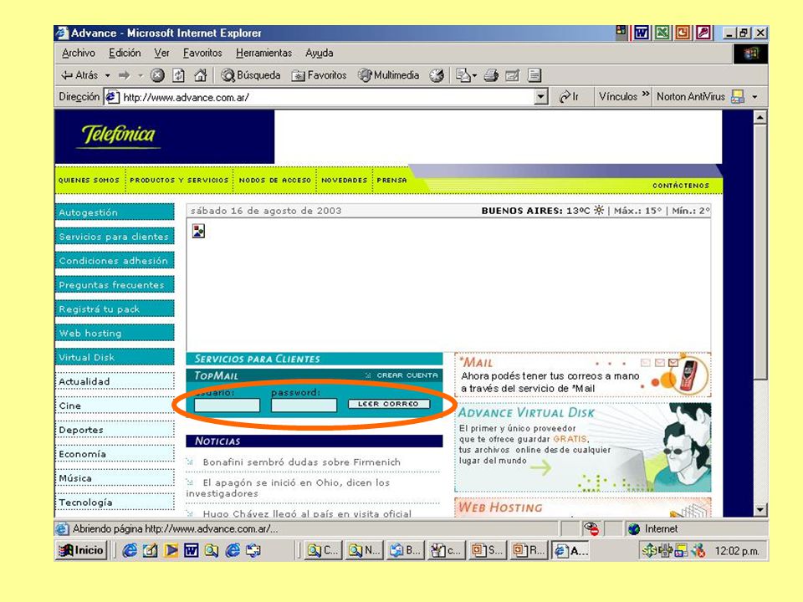
Task: Click the Mail toolbar icon
Action: (463, 75)
